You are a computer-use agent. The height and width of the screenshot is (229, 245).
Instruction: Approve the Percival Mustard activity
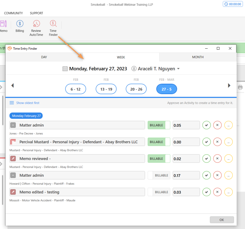pos(207,142)
